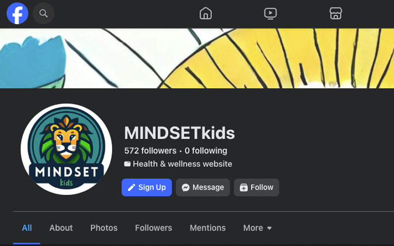The height and width of the screenshot is (246, 394).
Task: Open the 572 followers link
Action: 150,151
